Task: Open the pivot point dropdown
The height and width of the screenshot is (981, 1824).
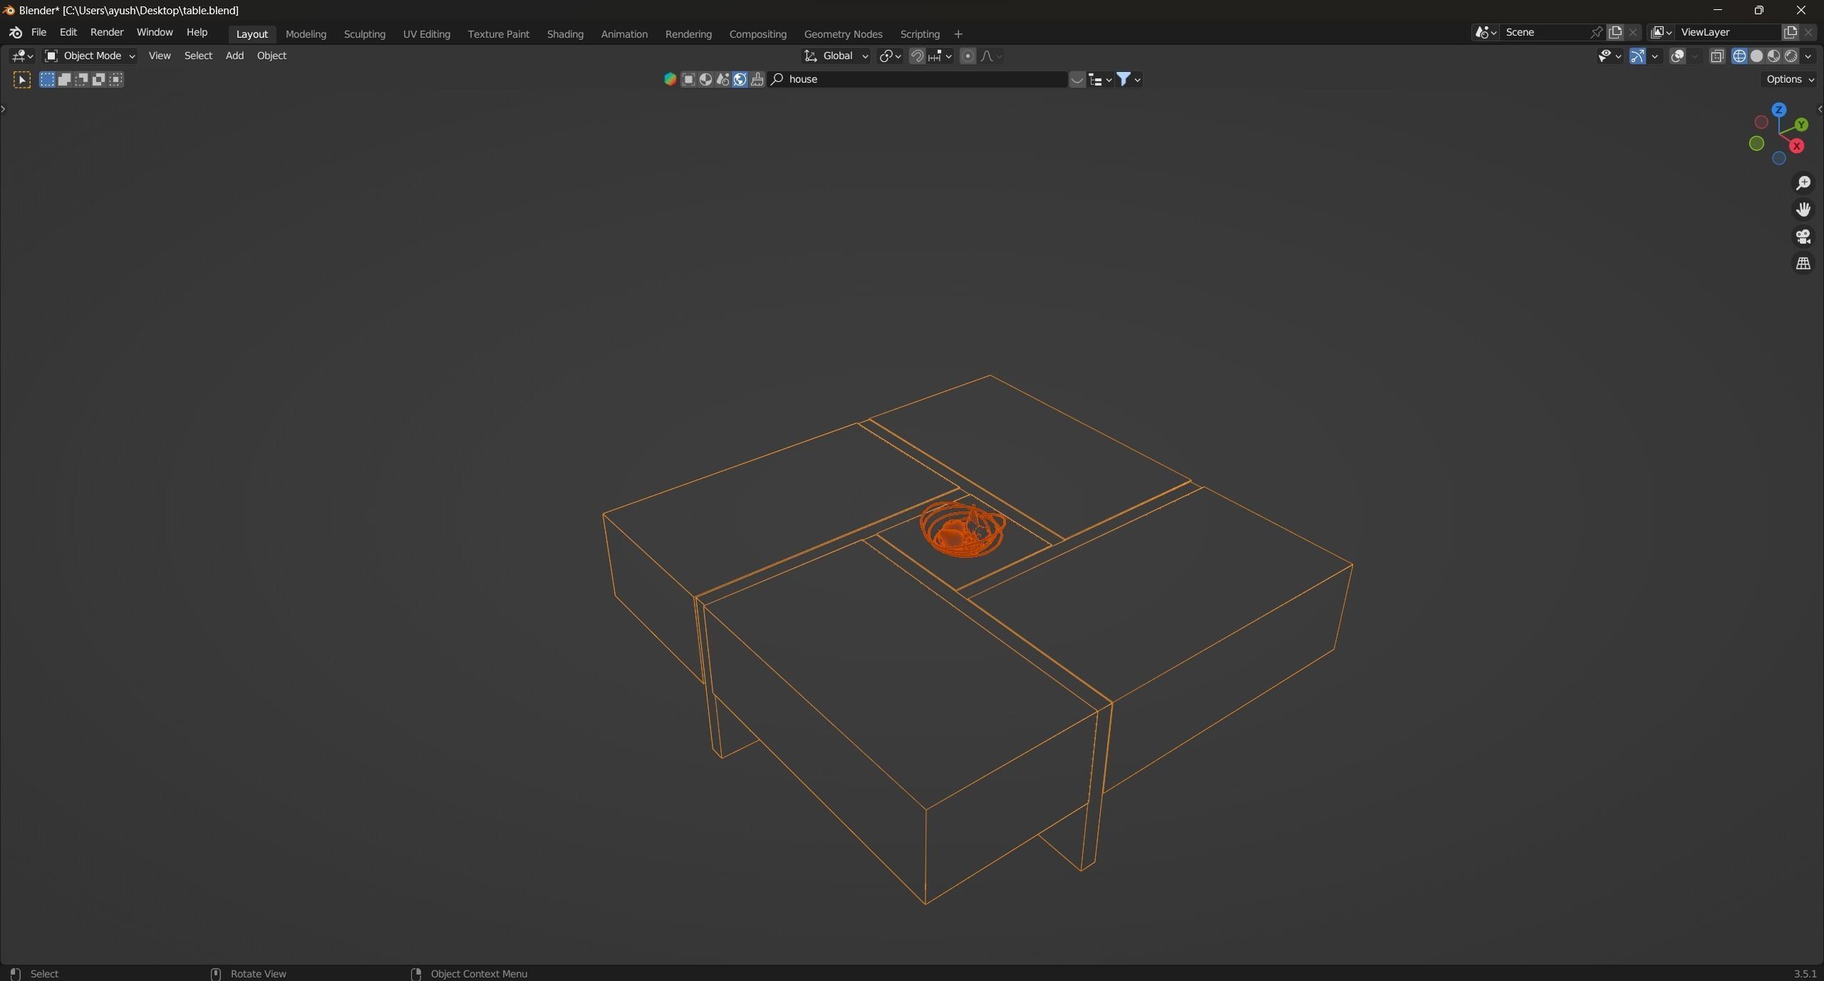Action: (890, 56)
